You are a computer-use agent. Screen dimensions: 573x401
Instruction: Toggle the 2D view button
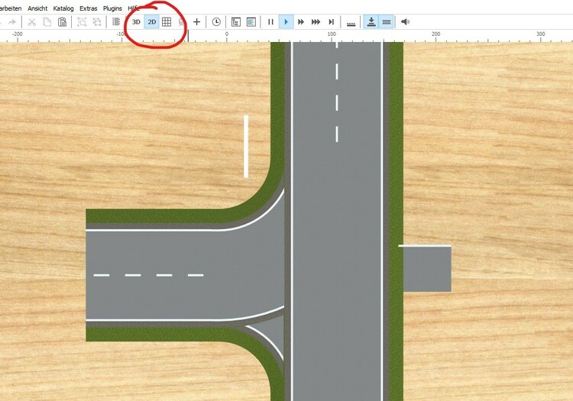point(152,22)
